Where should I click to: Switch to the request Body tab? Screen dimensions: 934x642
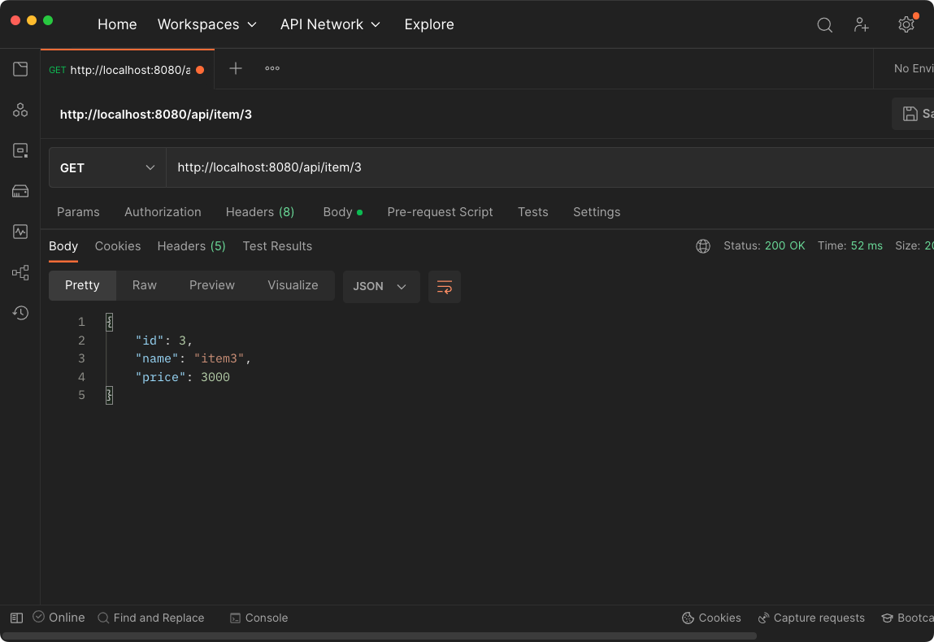(x=342, y=212)
